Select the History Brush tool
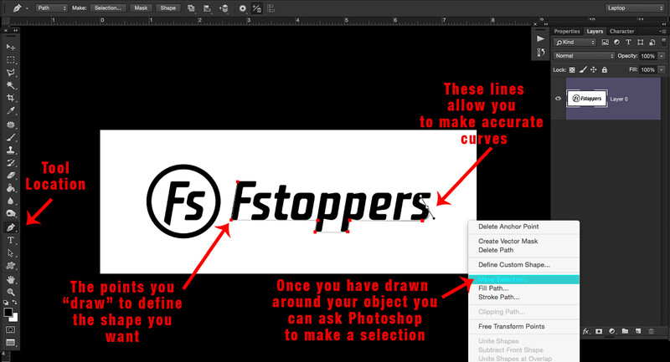The image size is (670, 362). point(11,163)
